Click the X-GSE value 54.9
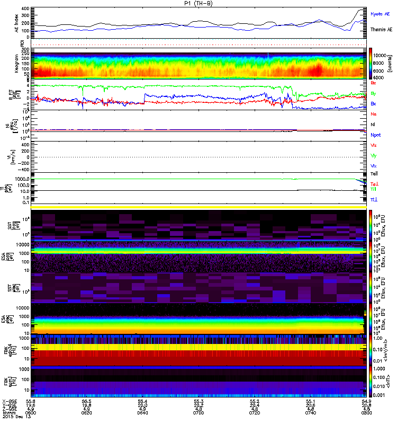This screenshot has height=424, width=397. [366, 401]
